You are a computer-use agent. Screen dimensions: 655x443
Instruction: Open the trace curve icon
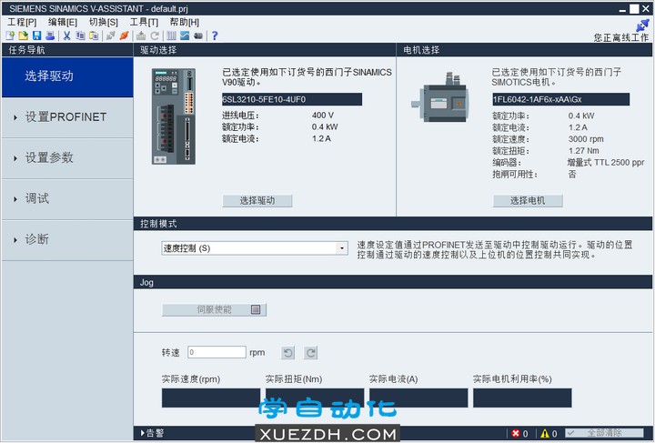(185, 35)
